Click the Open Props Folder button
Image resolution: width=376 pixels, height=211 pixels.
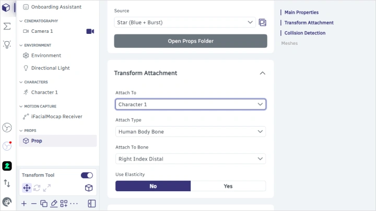point(190,41)
